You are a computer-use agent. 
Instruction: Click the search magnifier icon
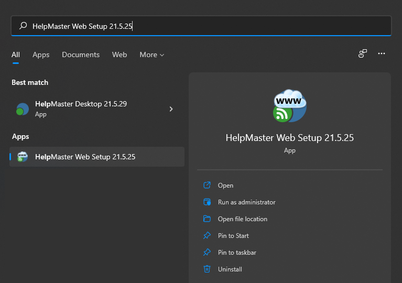23,26
